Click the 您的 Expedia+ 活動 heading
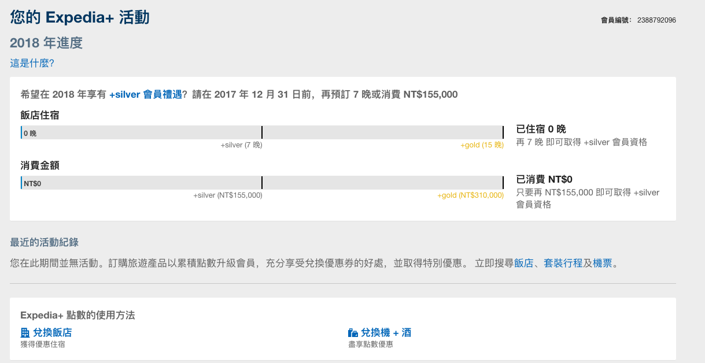The image size is (705, 363). pos(80,17)
